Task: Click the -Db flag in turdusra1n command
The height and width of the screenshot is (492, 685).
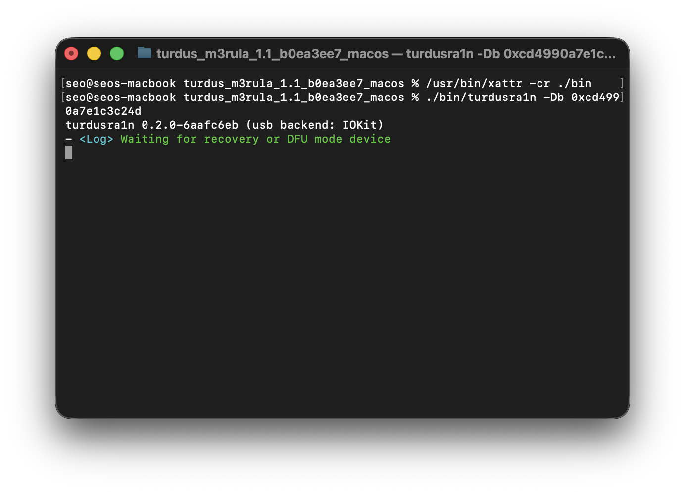Action: click(x=553, y=98)
